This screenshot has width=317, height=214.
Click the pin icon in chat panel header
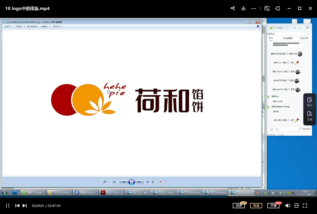click(294, 28)
